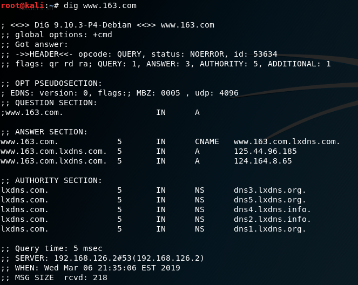Click the nameserver dns1.lxdns.org.
This screenshot has height=285, width=358.
(270, 229)
